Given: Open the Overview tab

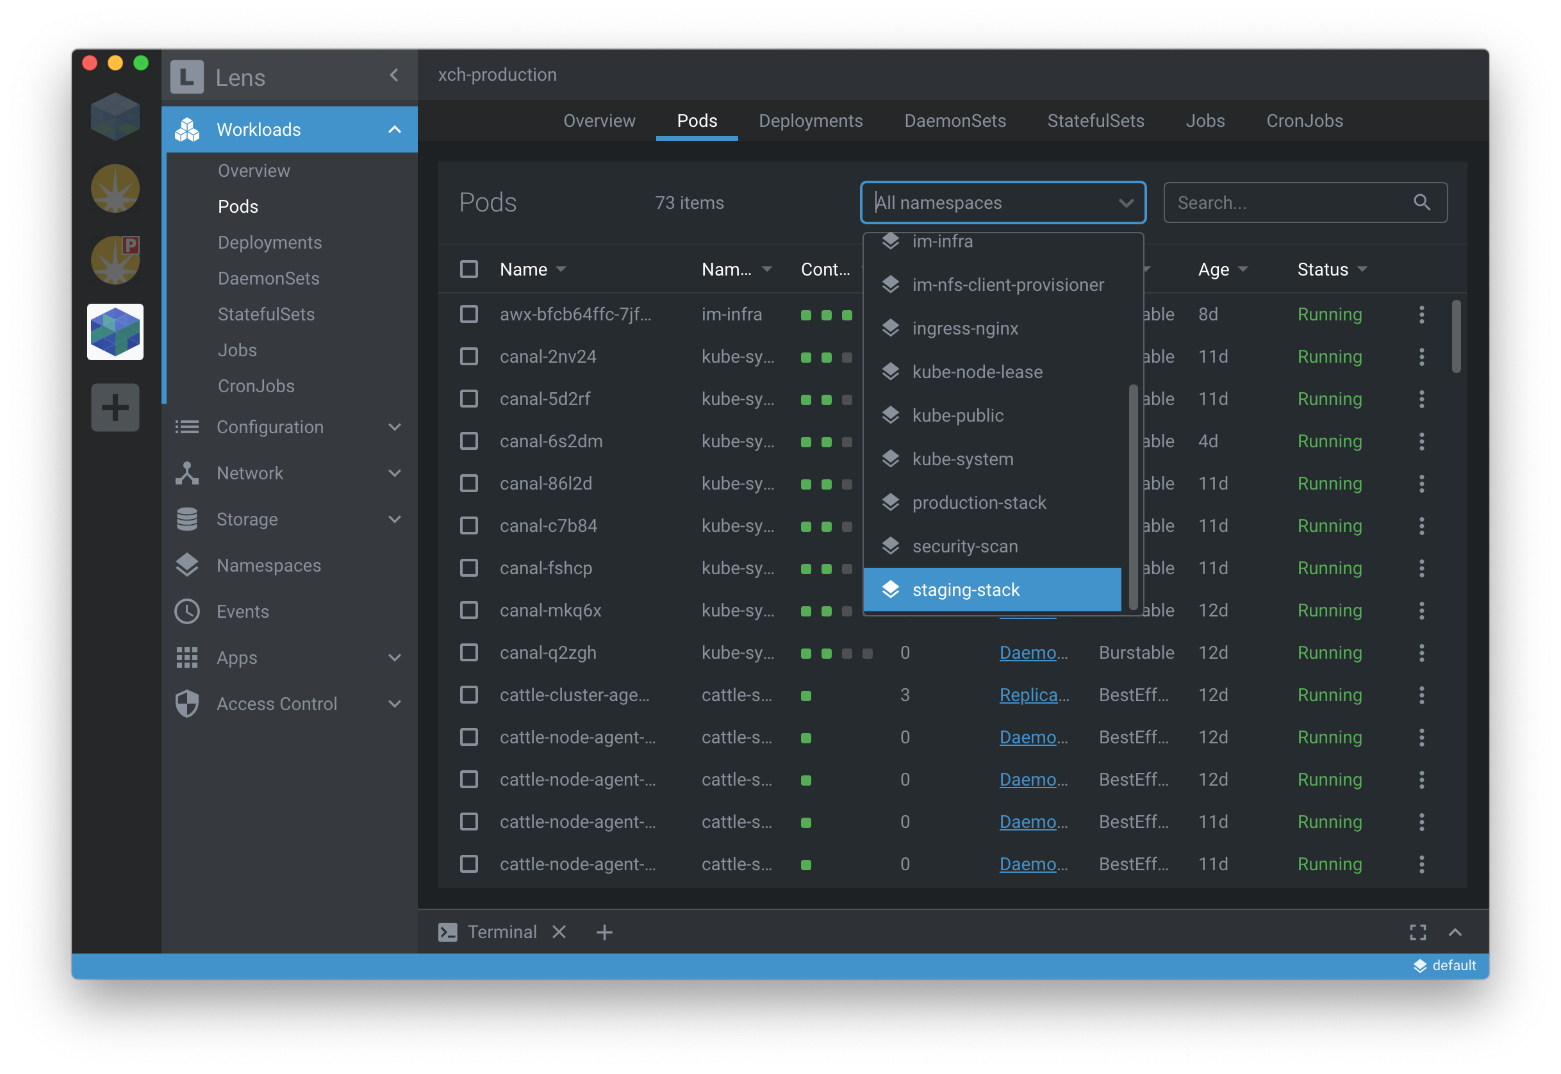Looking at the screenshot, I should pos(599,120).
